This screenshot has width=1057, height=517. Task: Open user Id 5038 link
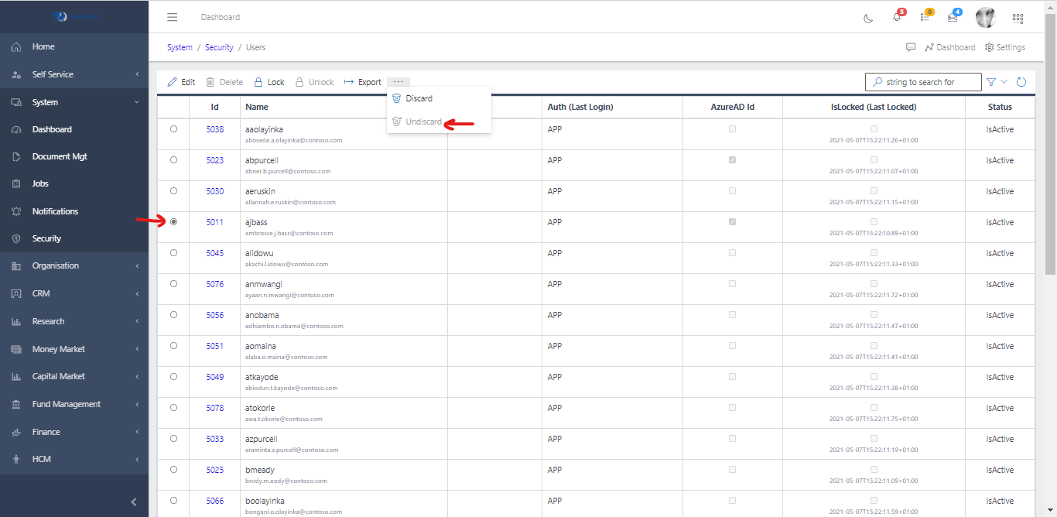pos(214,129)
